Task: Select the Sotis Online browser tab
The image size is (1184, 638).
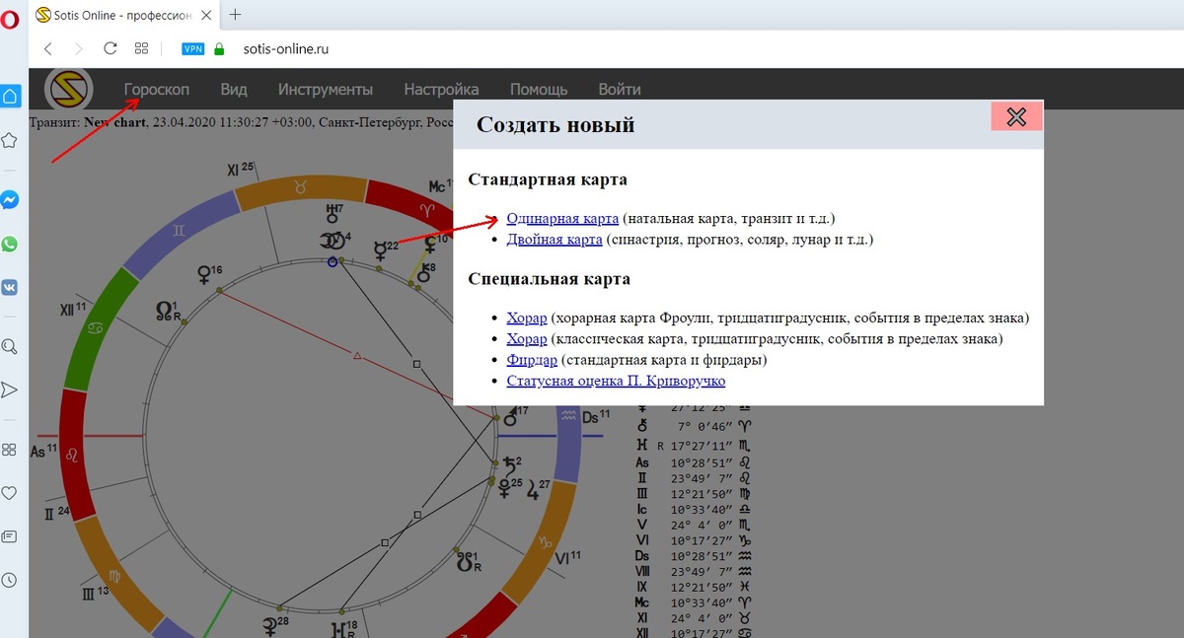Action: 121,15
